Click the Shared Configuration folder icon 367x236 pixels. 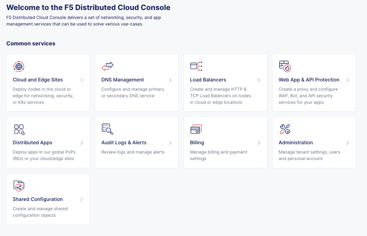tap(19, 186)
